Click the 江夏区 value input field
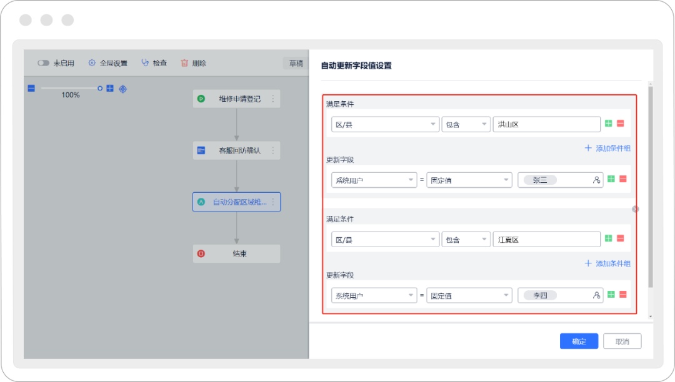Screen dimensions: 675x382 pos(546,240)
